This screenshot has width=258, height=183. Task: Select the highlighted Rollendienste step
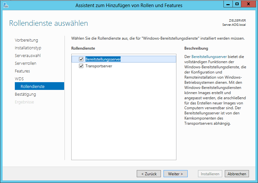[x=39, y=86]
